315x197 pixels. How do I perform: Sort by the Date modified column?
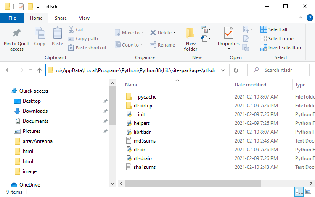250,85
